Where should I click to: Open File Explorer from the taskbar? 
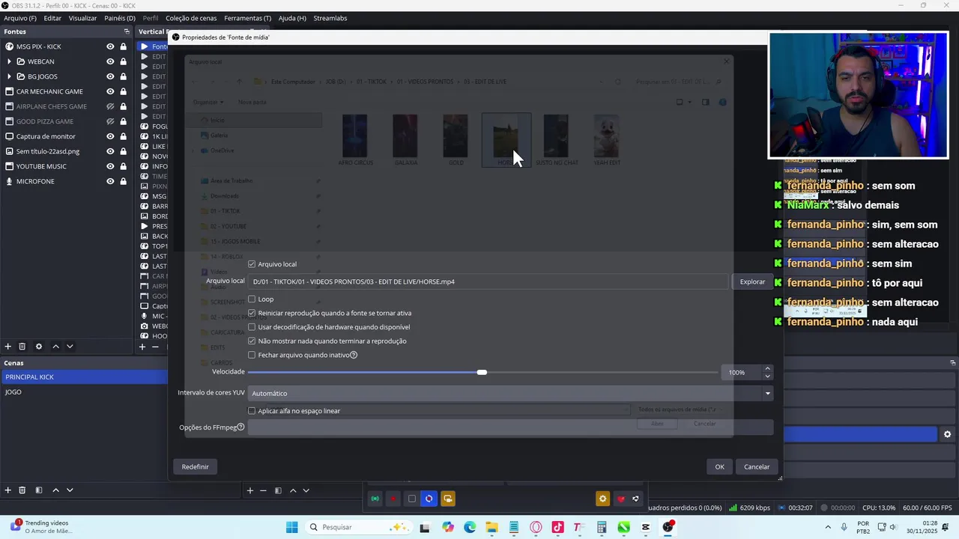(x=491, y=527)
